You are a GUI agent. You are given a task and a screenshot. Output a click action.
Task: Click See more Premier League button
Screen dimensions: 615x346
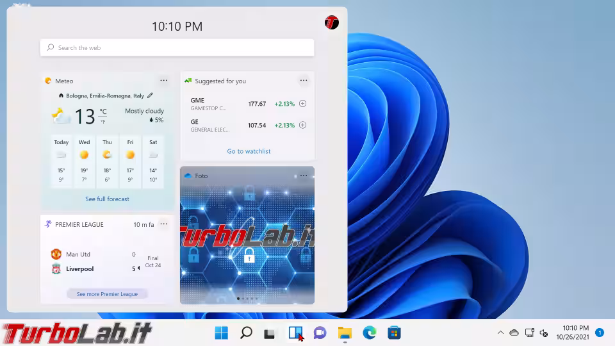(107, 294)
